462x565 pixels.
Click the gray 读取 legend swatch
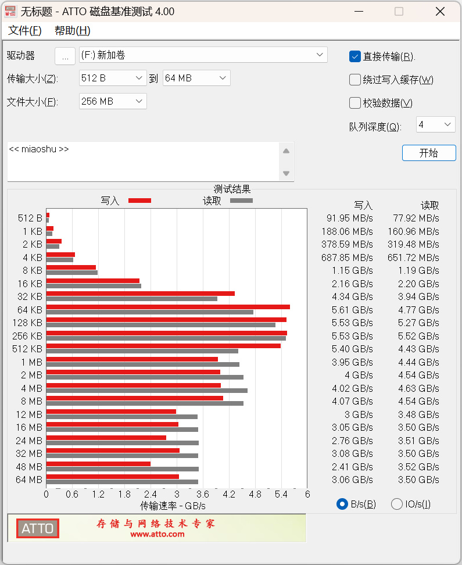point(241,201)
